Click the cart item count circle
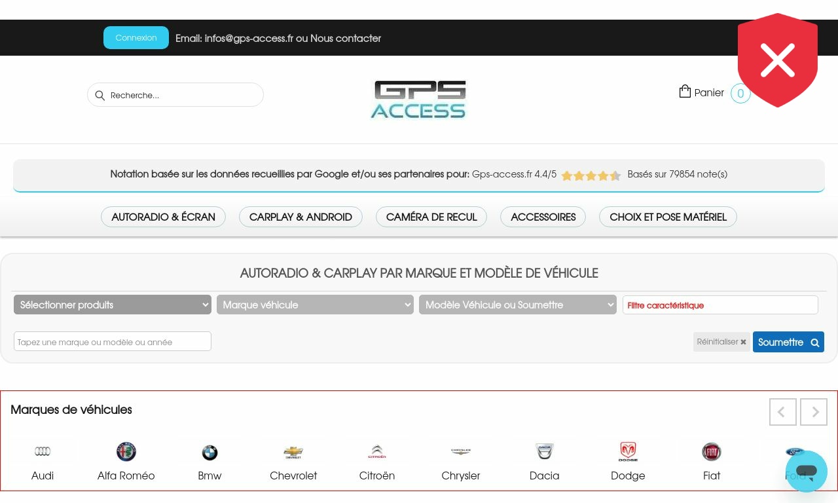The image size is (838, 503). 740,94
